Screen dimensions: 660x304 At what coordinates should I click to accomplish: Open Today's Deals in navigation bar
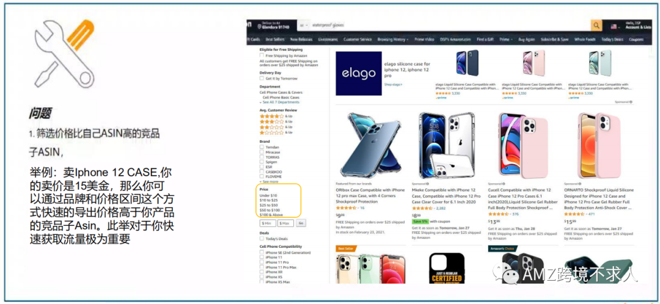tap(612, 39)
